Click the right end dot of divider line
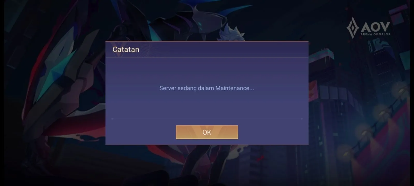 click(x=302, y=119)
